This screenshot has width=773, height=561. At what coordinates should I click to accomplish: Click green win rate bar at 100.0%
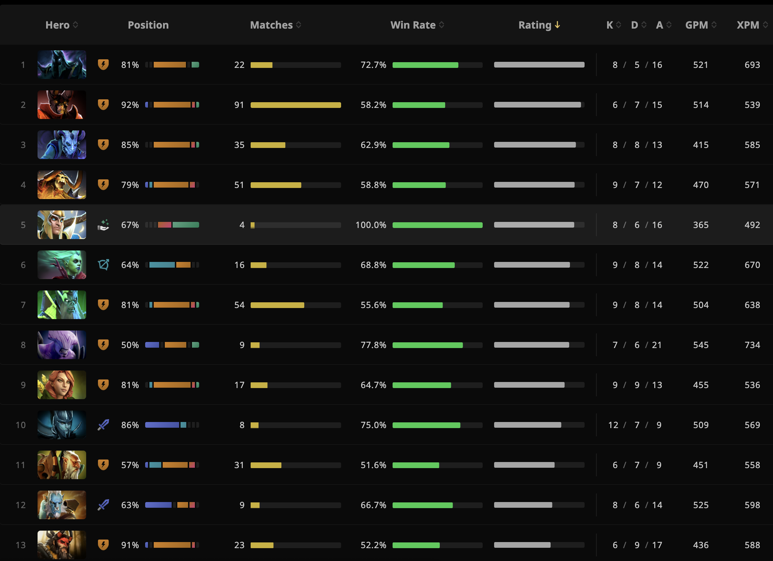coord(438,225)
